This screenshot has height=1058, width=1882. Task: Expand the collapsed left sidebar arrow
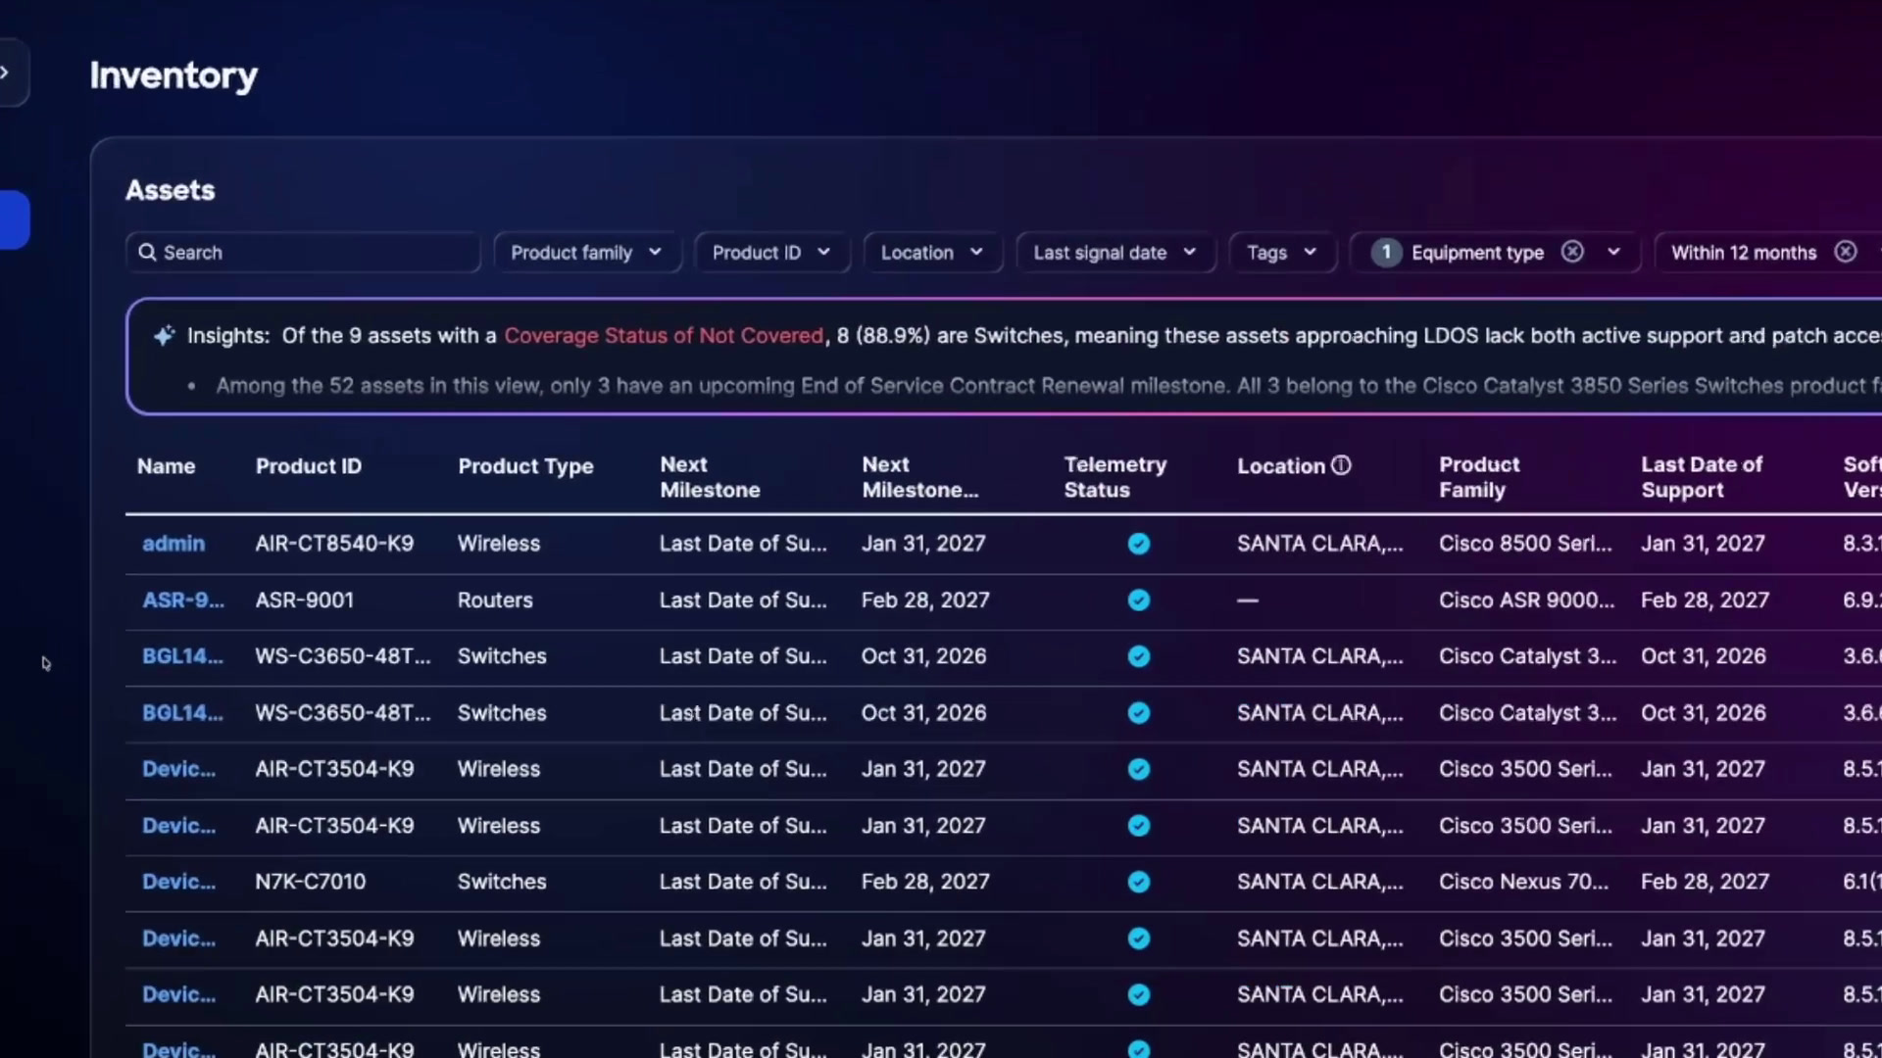6,72
